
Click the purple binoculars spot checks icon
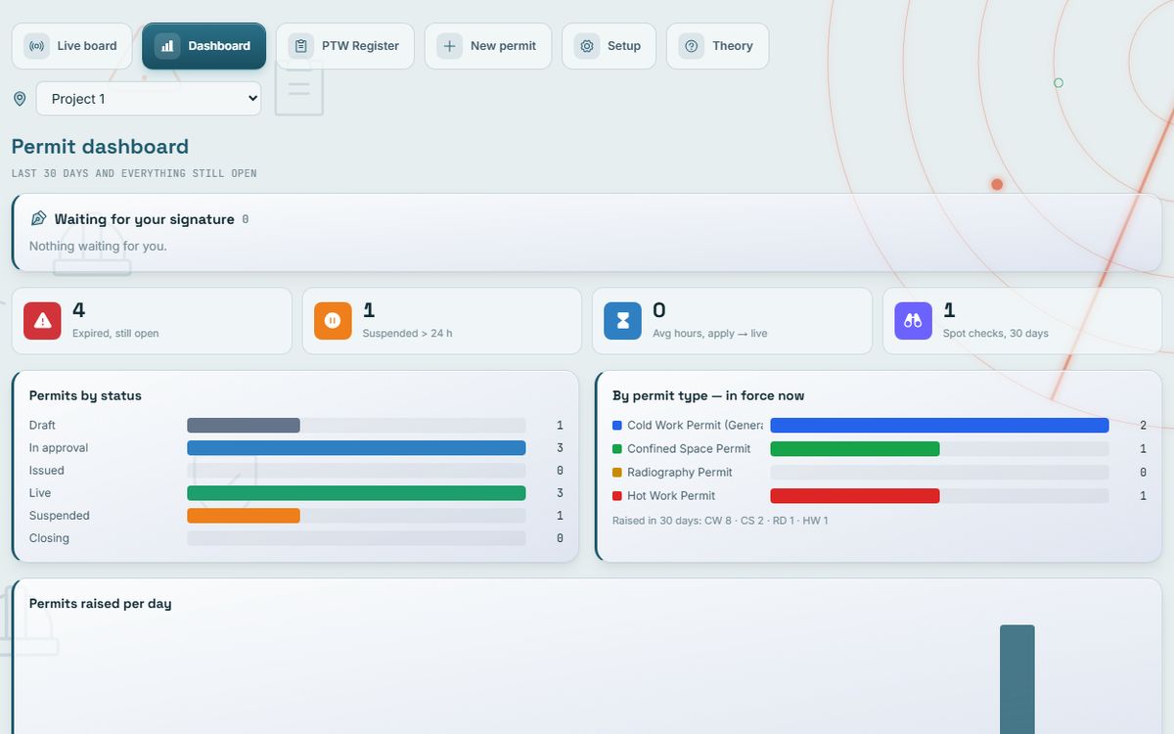click(x=913, y=321)
